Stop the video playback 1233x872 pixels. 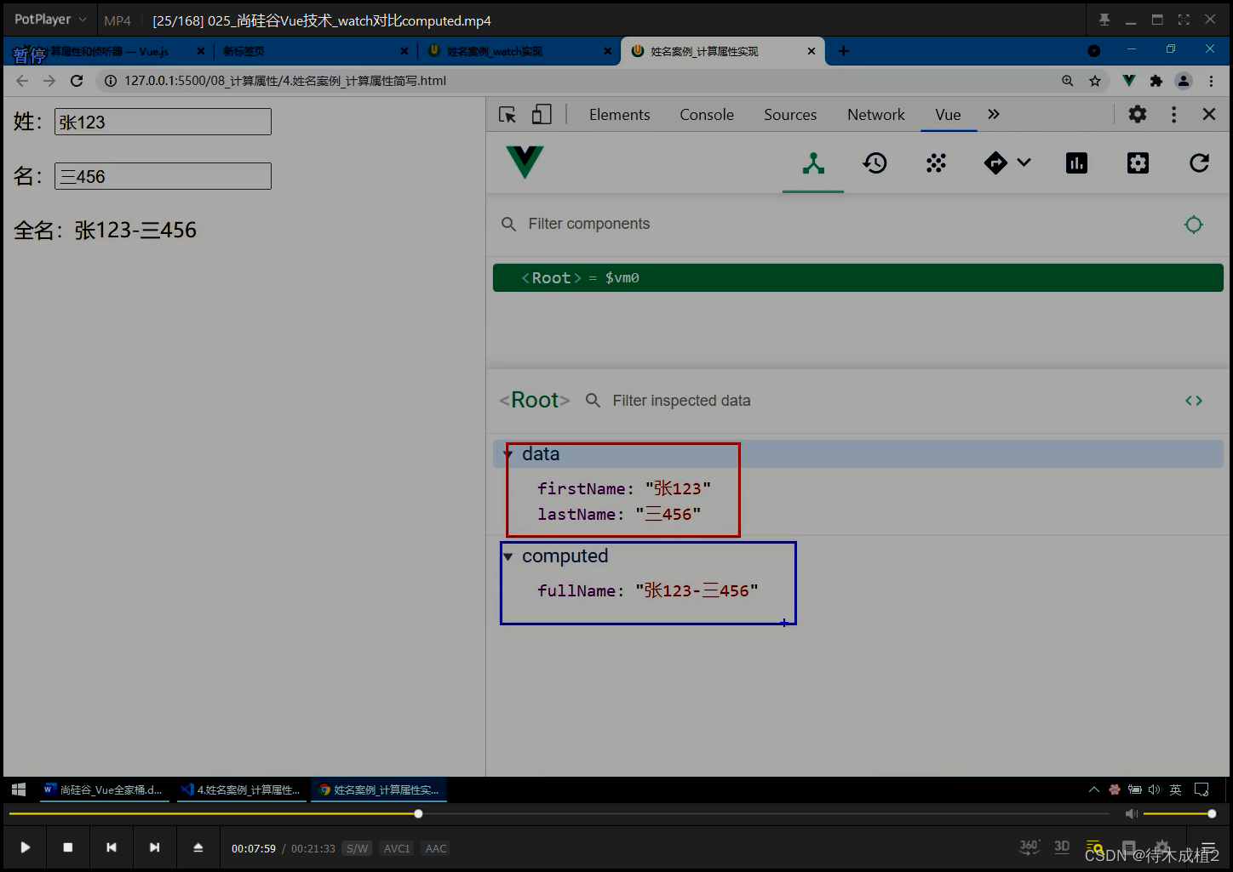[68, 847]
